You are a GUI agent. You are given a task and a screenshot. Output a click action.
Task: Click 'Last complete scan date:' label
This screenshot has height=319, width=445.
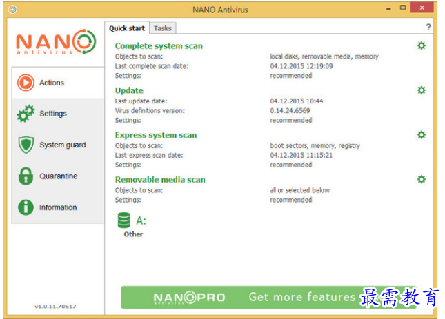tap(152, 66)
